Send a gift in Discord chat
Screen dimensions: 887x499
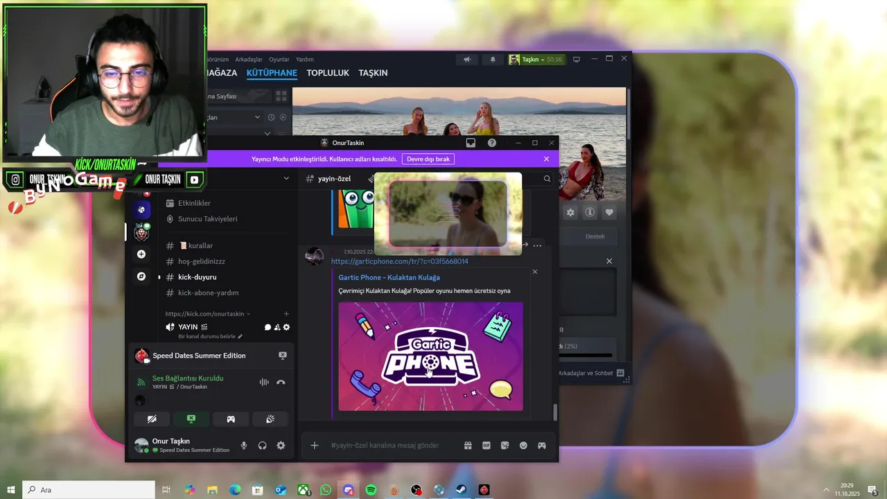[468, 446]
